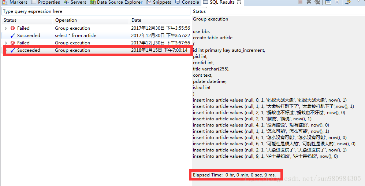The height and width of the screenshot is (186, 365).
Task: Expand the Failed row dated 下午3:55:56
Action: [6, 28]
